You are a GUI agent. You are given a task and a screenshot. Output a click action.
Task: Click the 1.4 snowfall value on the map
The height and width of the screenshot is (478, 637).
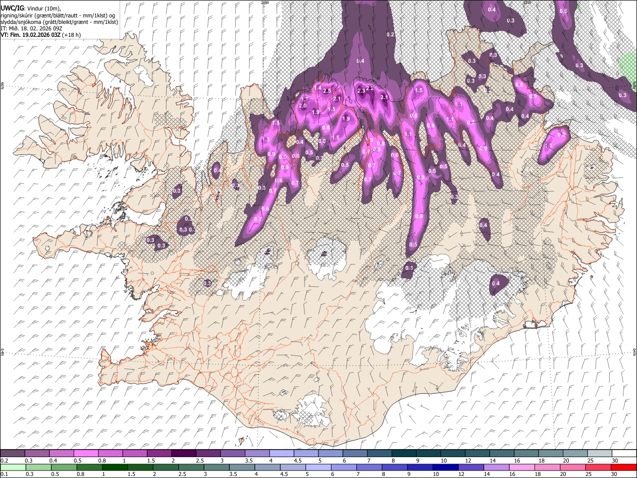[318, 88]
